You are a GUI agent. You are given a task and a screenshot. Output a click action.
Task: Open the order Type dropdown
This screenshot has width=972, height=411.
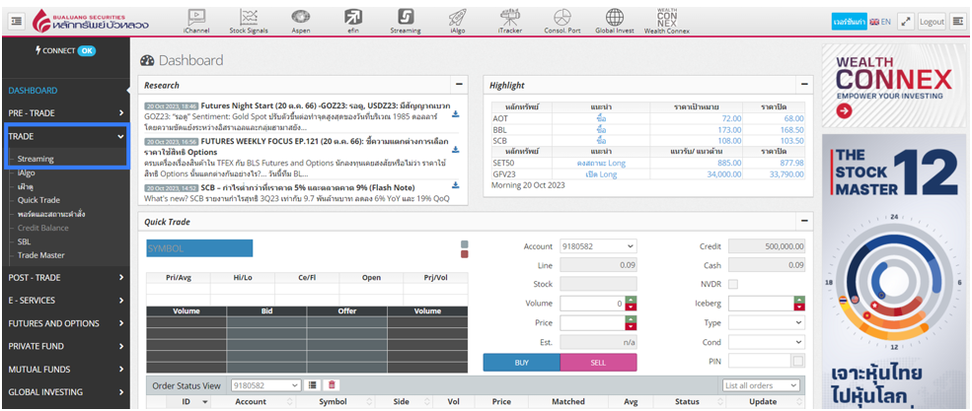coord(766,322)
